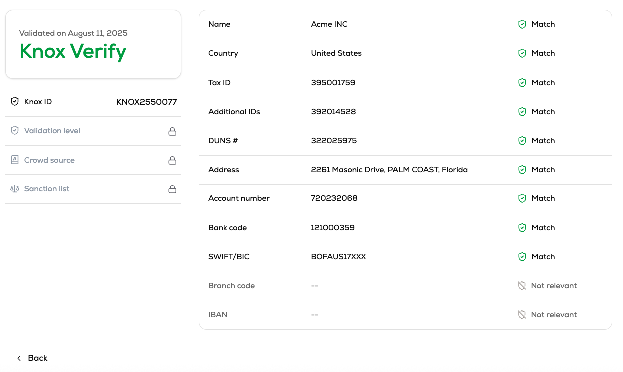Click the Not relevant icon for IBAN
Screen dimensions: 623x372
[522, 315]
